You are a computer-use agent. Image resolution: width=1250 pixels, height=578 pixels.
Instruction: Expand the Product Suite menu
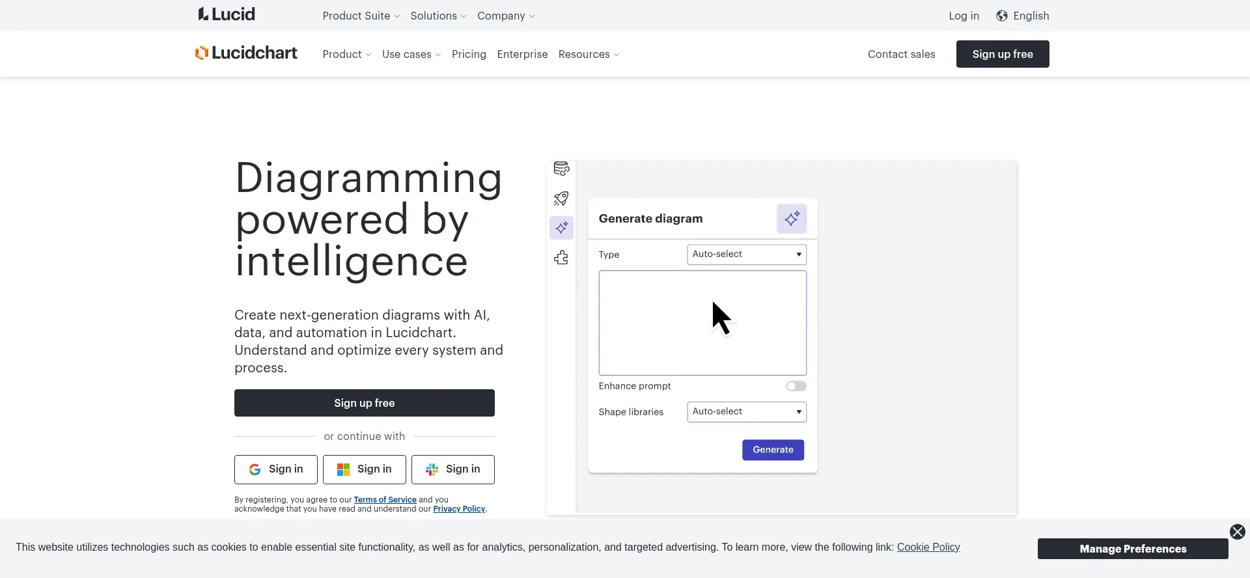(x=361, y=16)
